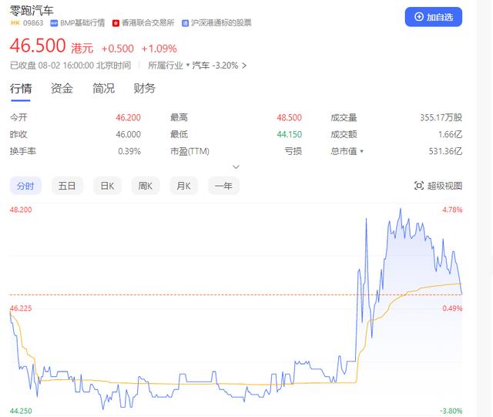Add stock via 加自选 button
Screen dimensions: 493x417
pyautogui.click(x=433, y=17)
